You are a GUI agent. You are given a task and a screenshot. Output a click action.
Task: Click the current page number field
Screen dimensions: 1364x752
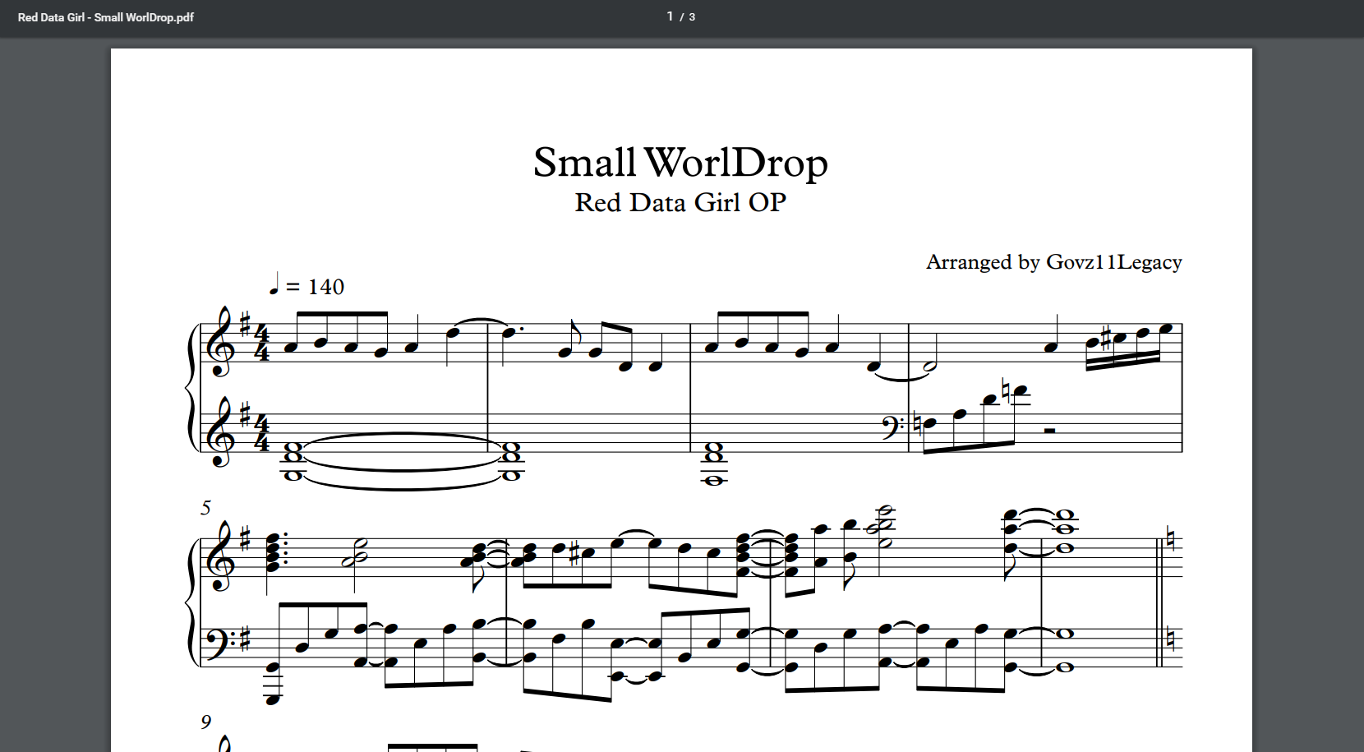coord(670,16)
